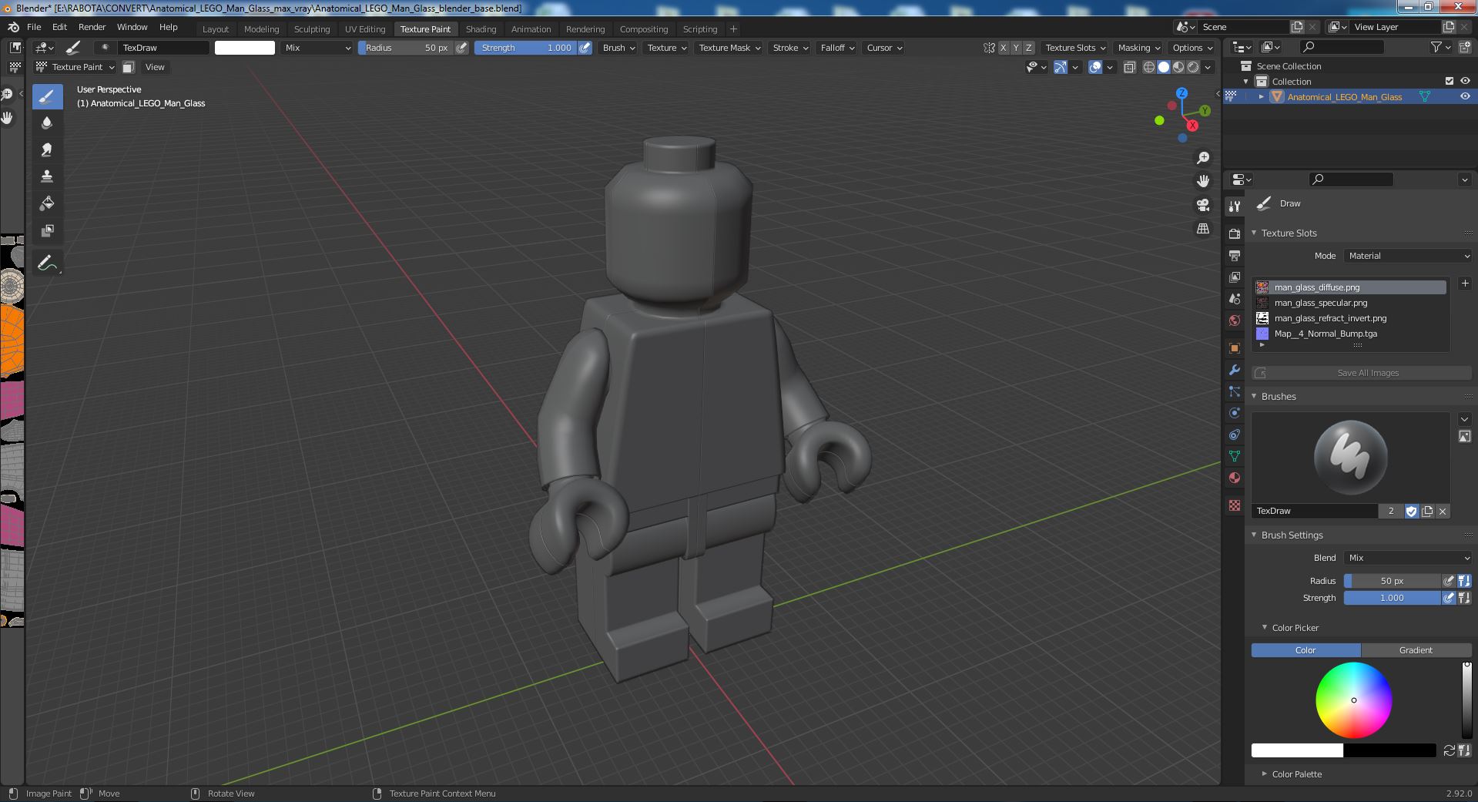Open Texture Slots Mode Material dropdown
Viewport: 1478px width, 802px height.
pos(1408,256)
